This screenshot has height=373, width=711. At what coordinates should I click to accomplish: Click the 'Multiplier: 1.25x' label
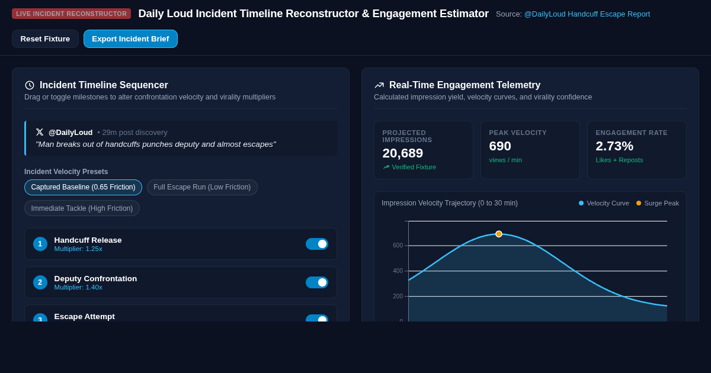click(78, 249)
